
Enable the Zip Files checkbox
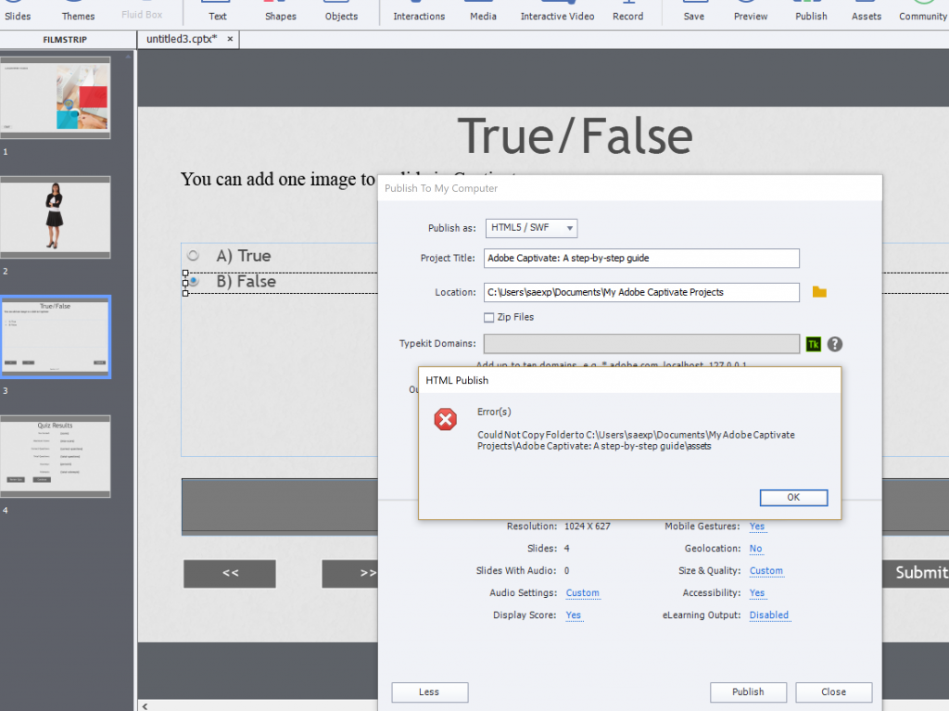pos(489,317)
